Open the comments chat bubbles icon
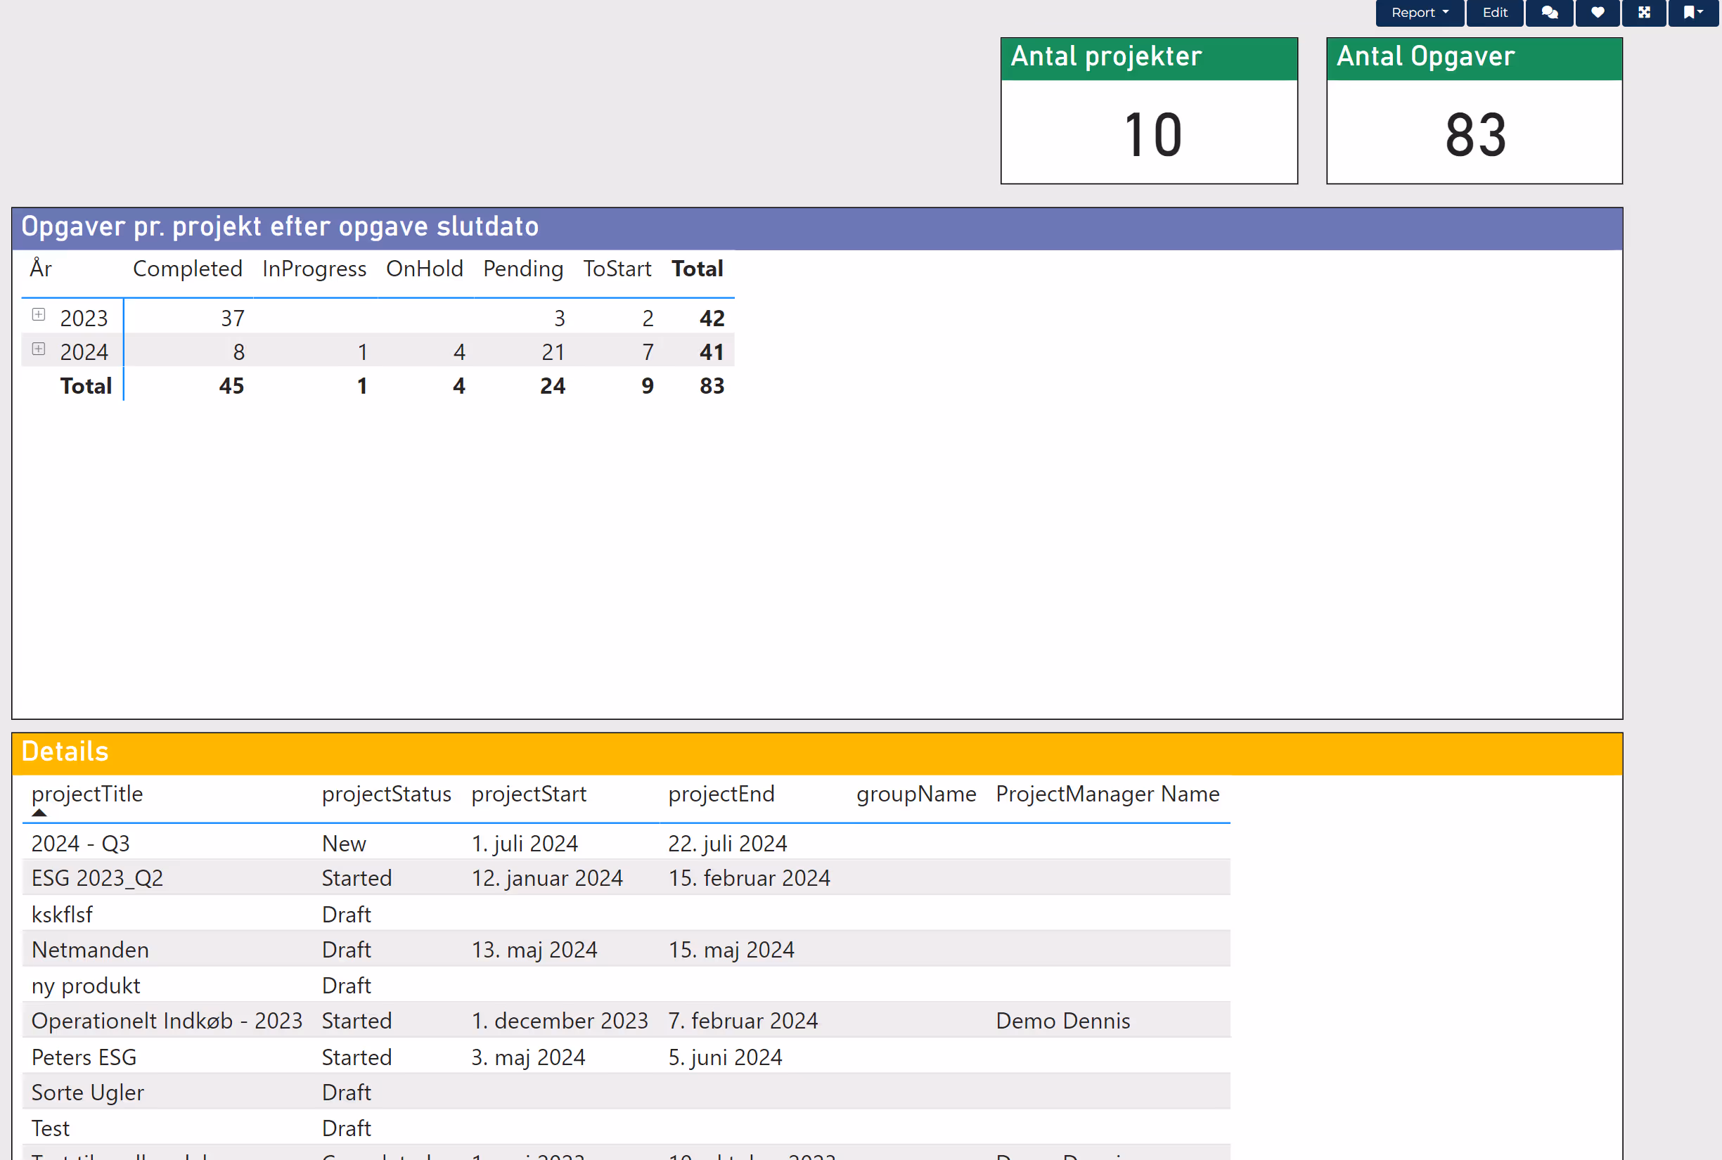 pyautogui.click(x=1549, y=13)
